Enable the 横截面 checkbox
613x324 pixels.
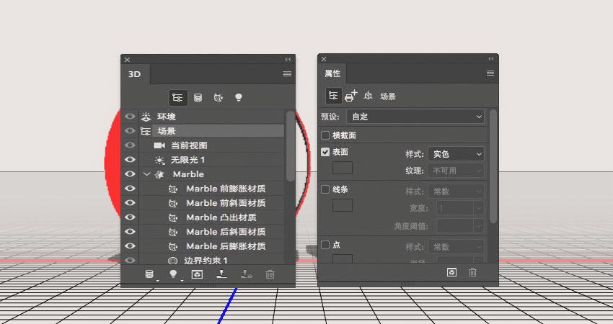(325, 135)
